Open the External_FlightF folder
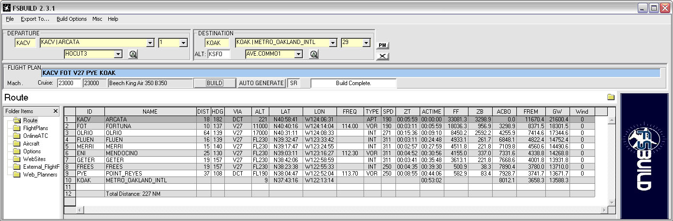The height and width of the screenshot is (221, 673). point(41,167)
